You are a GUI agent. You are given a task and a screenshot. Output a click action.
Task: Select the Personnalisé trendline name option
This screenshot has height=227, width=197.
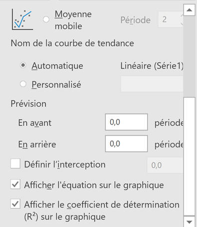click(x=23, y=84)
